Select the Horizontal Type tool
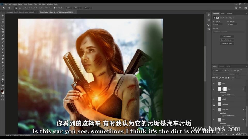This screenshot has height=139, width=248. (3, 69)
